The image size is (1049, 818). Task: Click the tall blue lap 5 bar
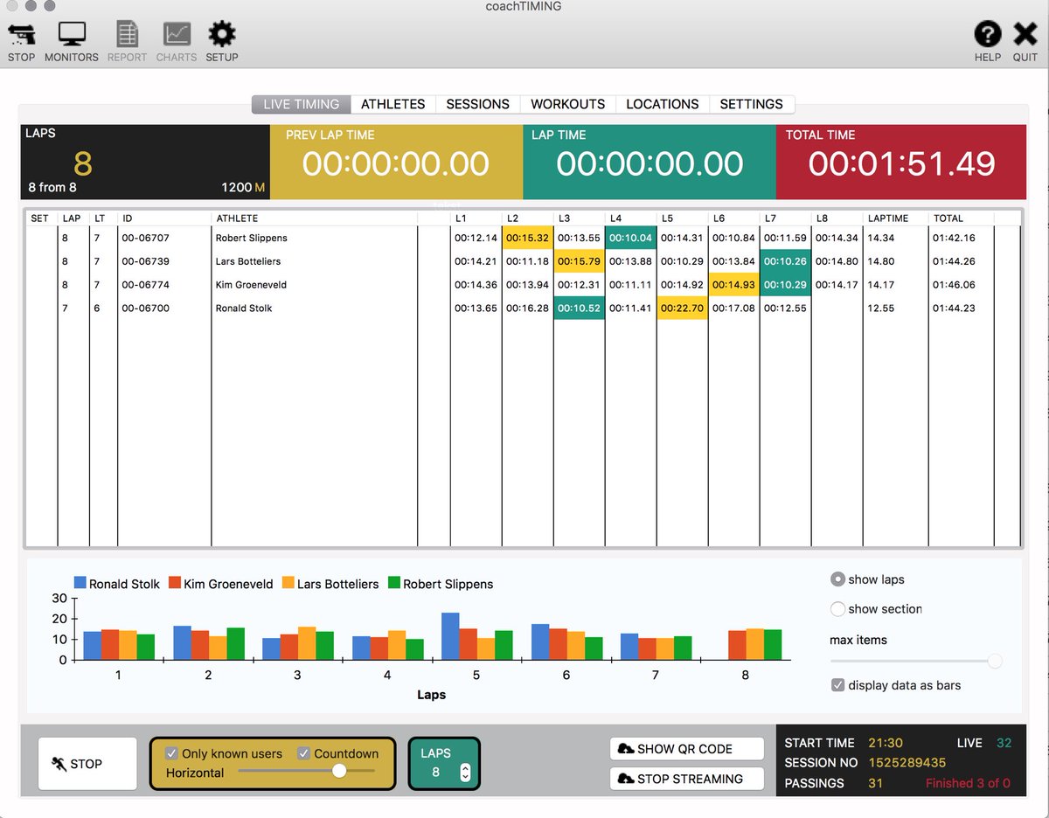pos(450,636)
